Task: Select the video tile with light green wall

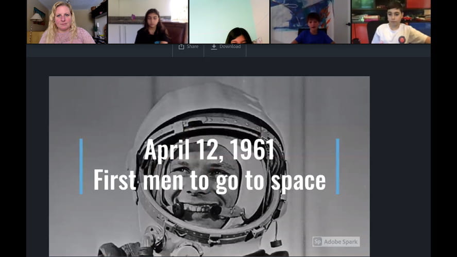Action: click(x=229, y=22)
